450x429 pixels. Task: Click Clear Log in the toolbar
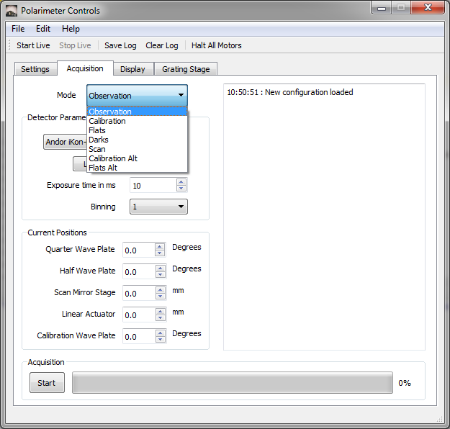coord(161,45)
